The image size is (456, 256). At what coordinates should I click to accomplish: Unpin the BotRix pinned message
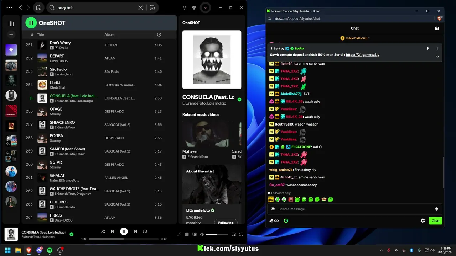427,48
